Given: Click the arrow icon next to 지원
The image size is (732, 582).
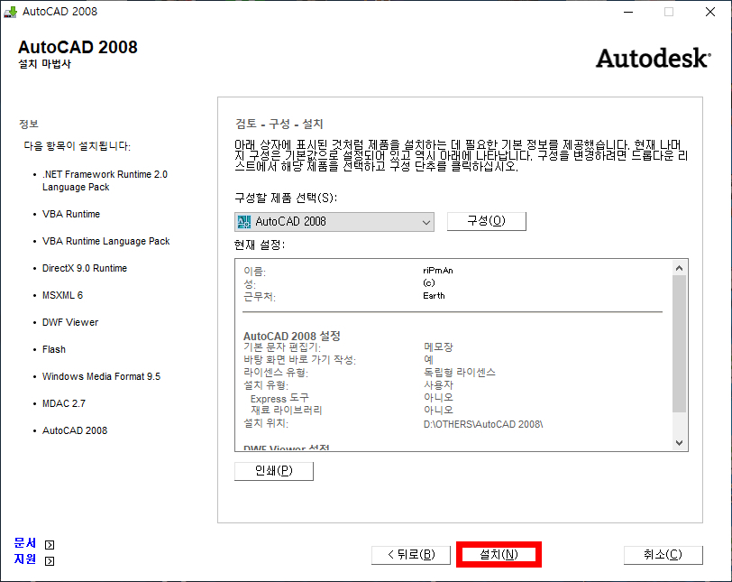Looking at the screenshot, I should (50, 561).
